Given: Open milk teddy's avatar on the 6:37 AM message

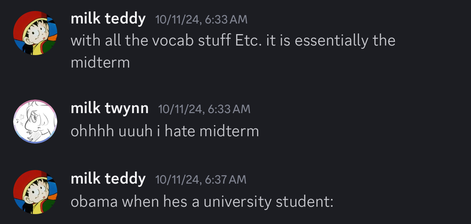Looking at the screenshot, I should [35, 192].
